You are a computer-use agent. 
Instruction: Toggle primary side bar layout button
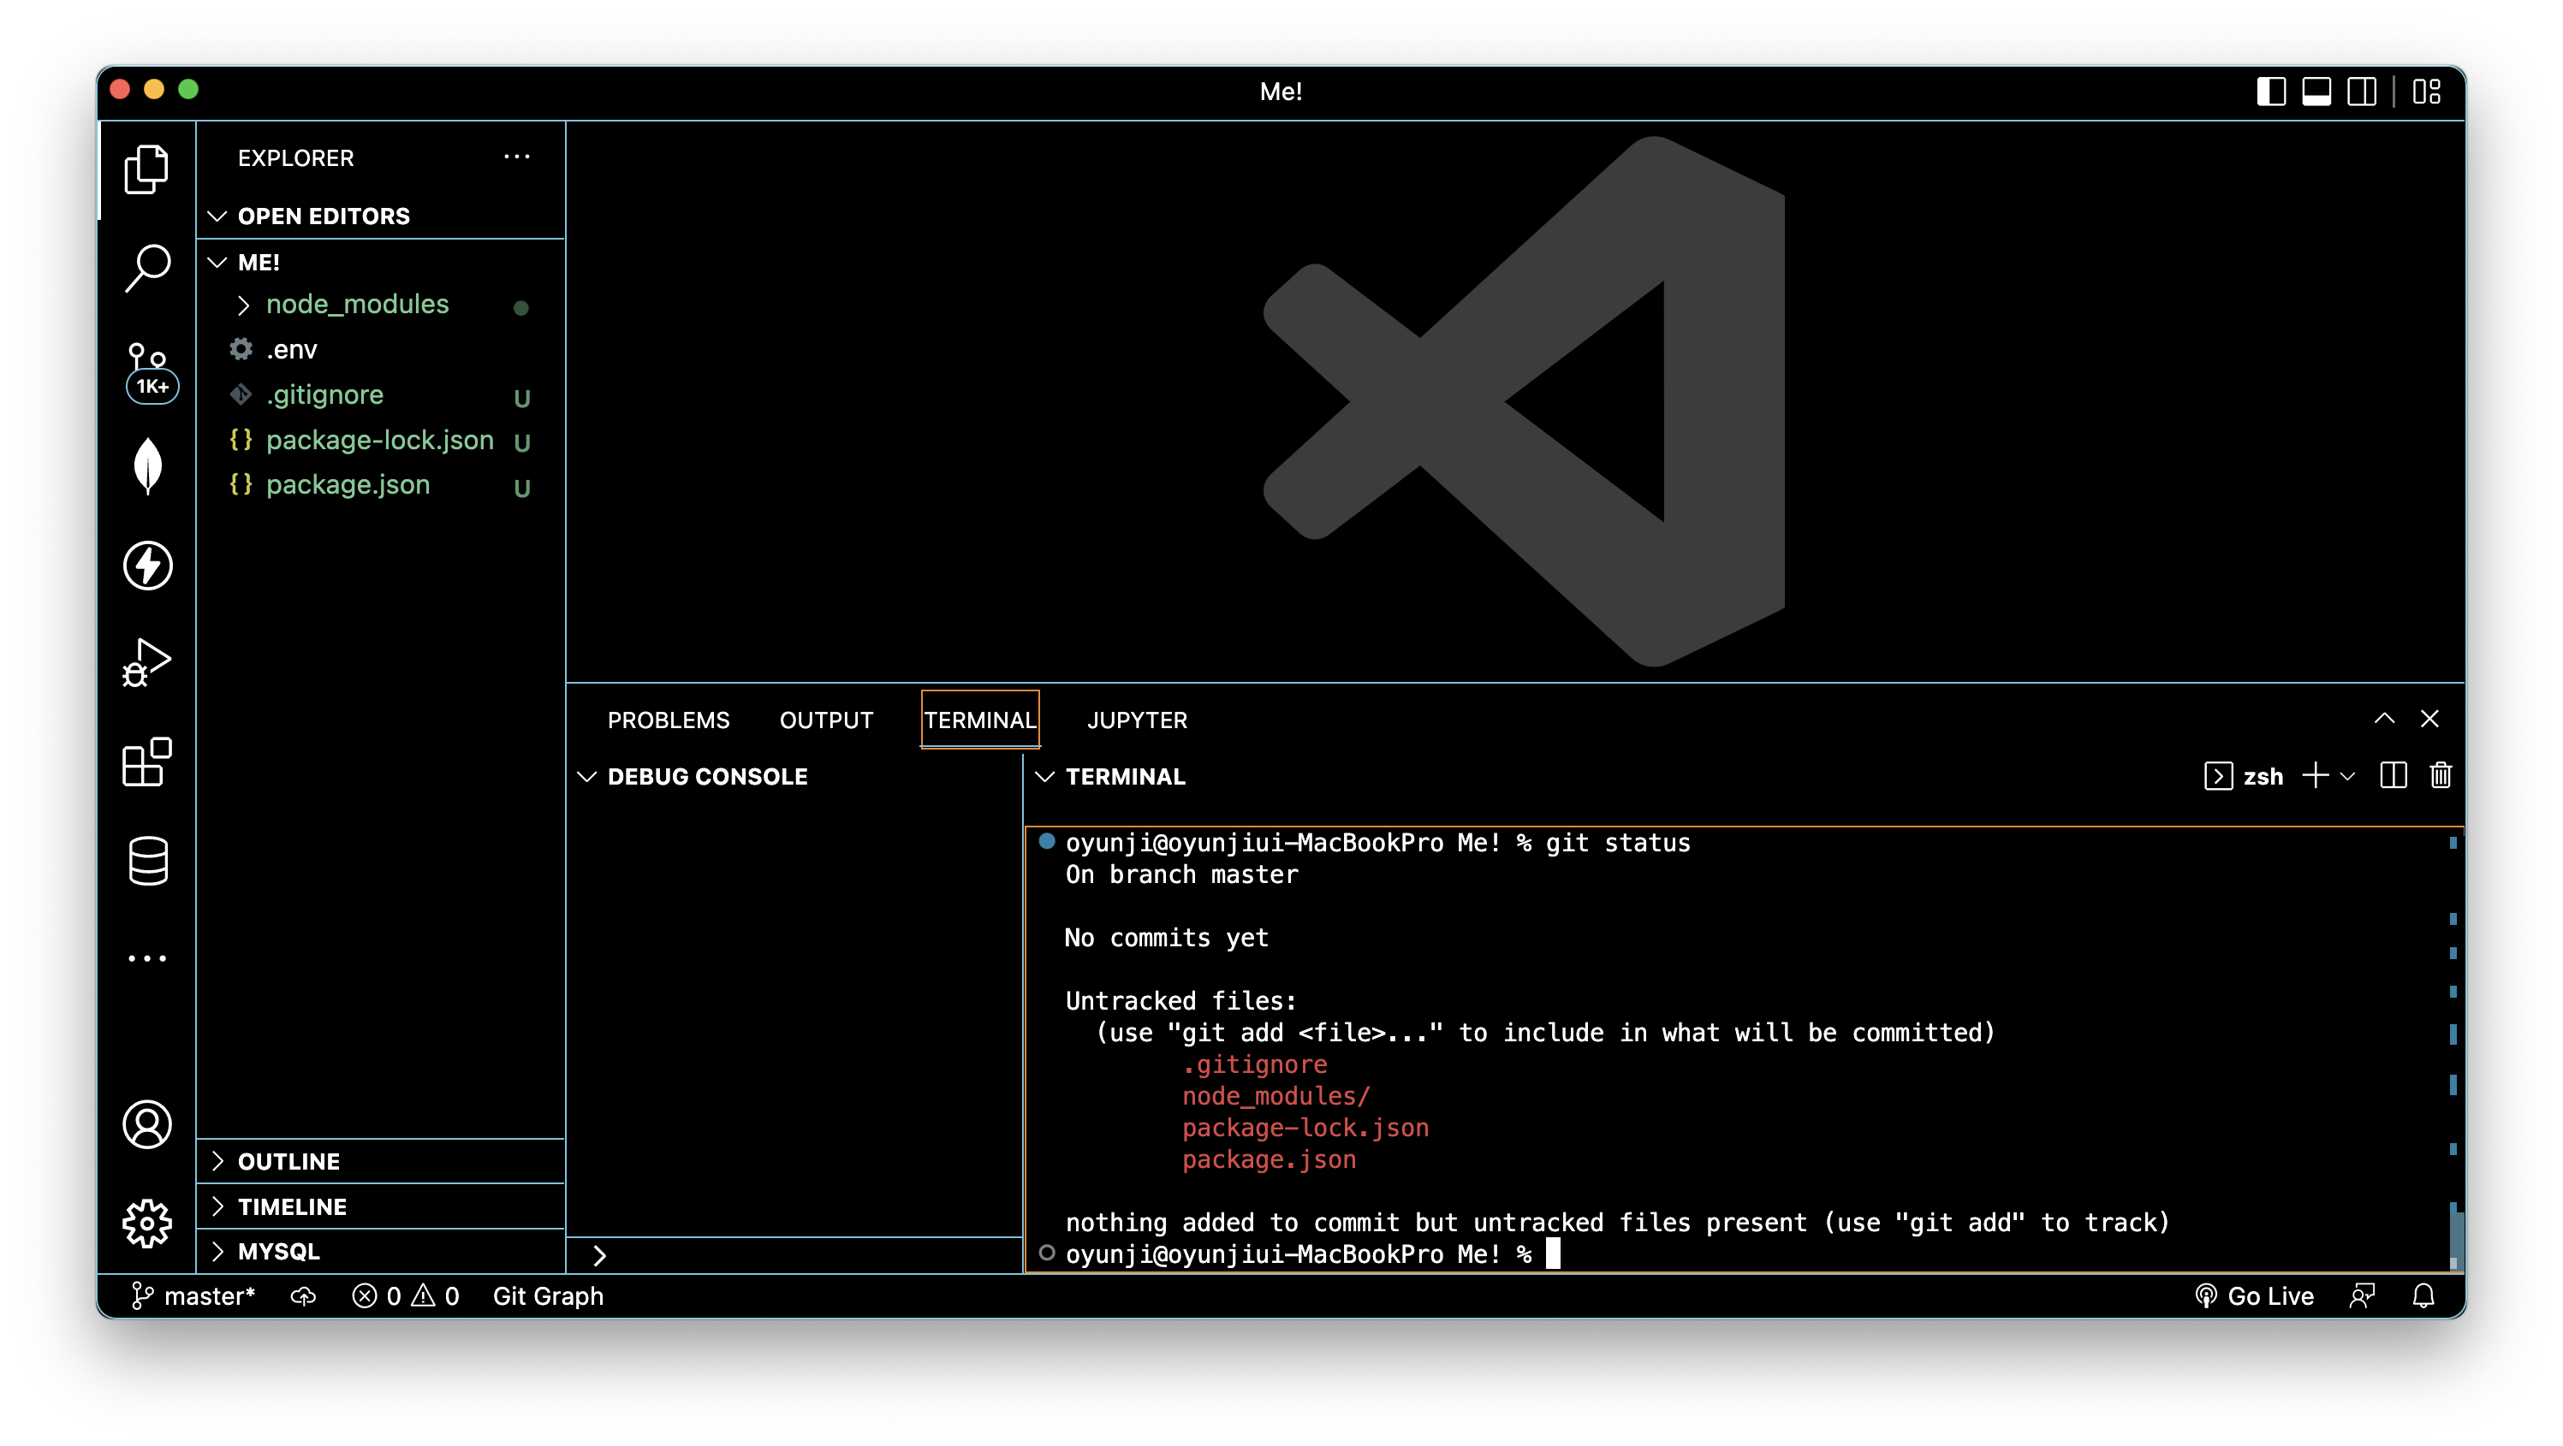click(2270, 92)
